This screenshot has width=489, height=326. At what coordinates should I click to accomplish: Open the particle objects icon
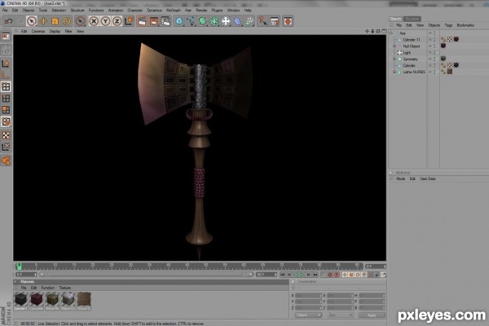tap(249, 21)
